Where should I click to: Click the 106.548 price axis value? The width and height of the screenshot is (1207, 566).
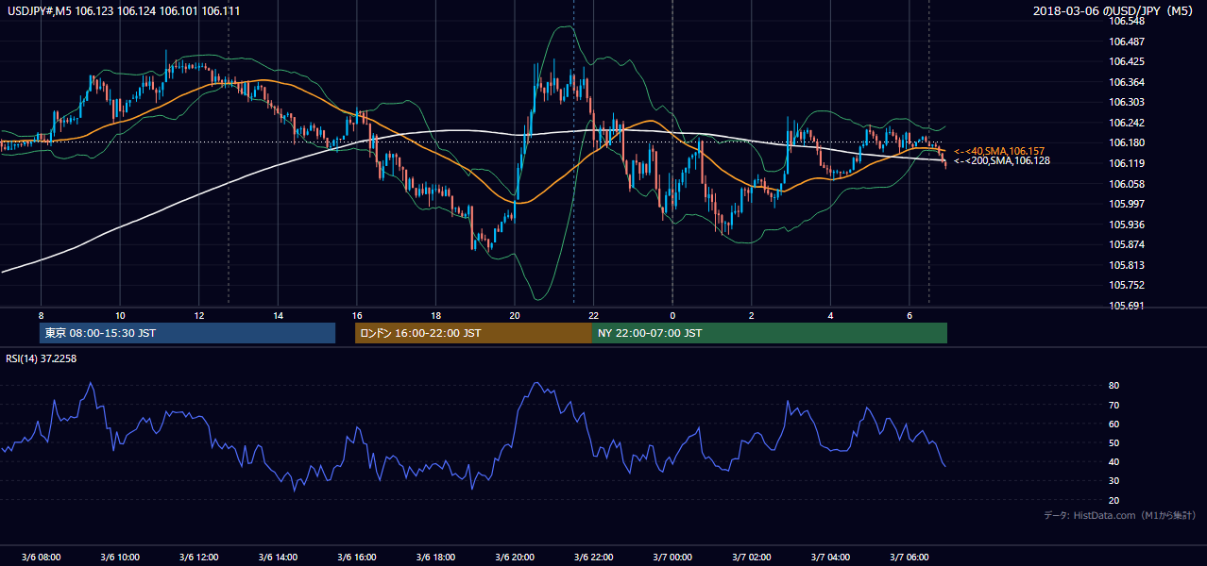1127,21
